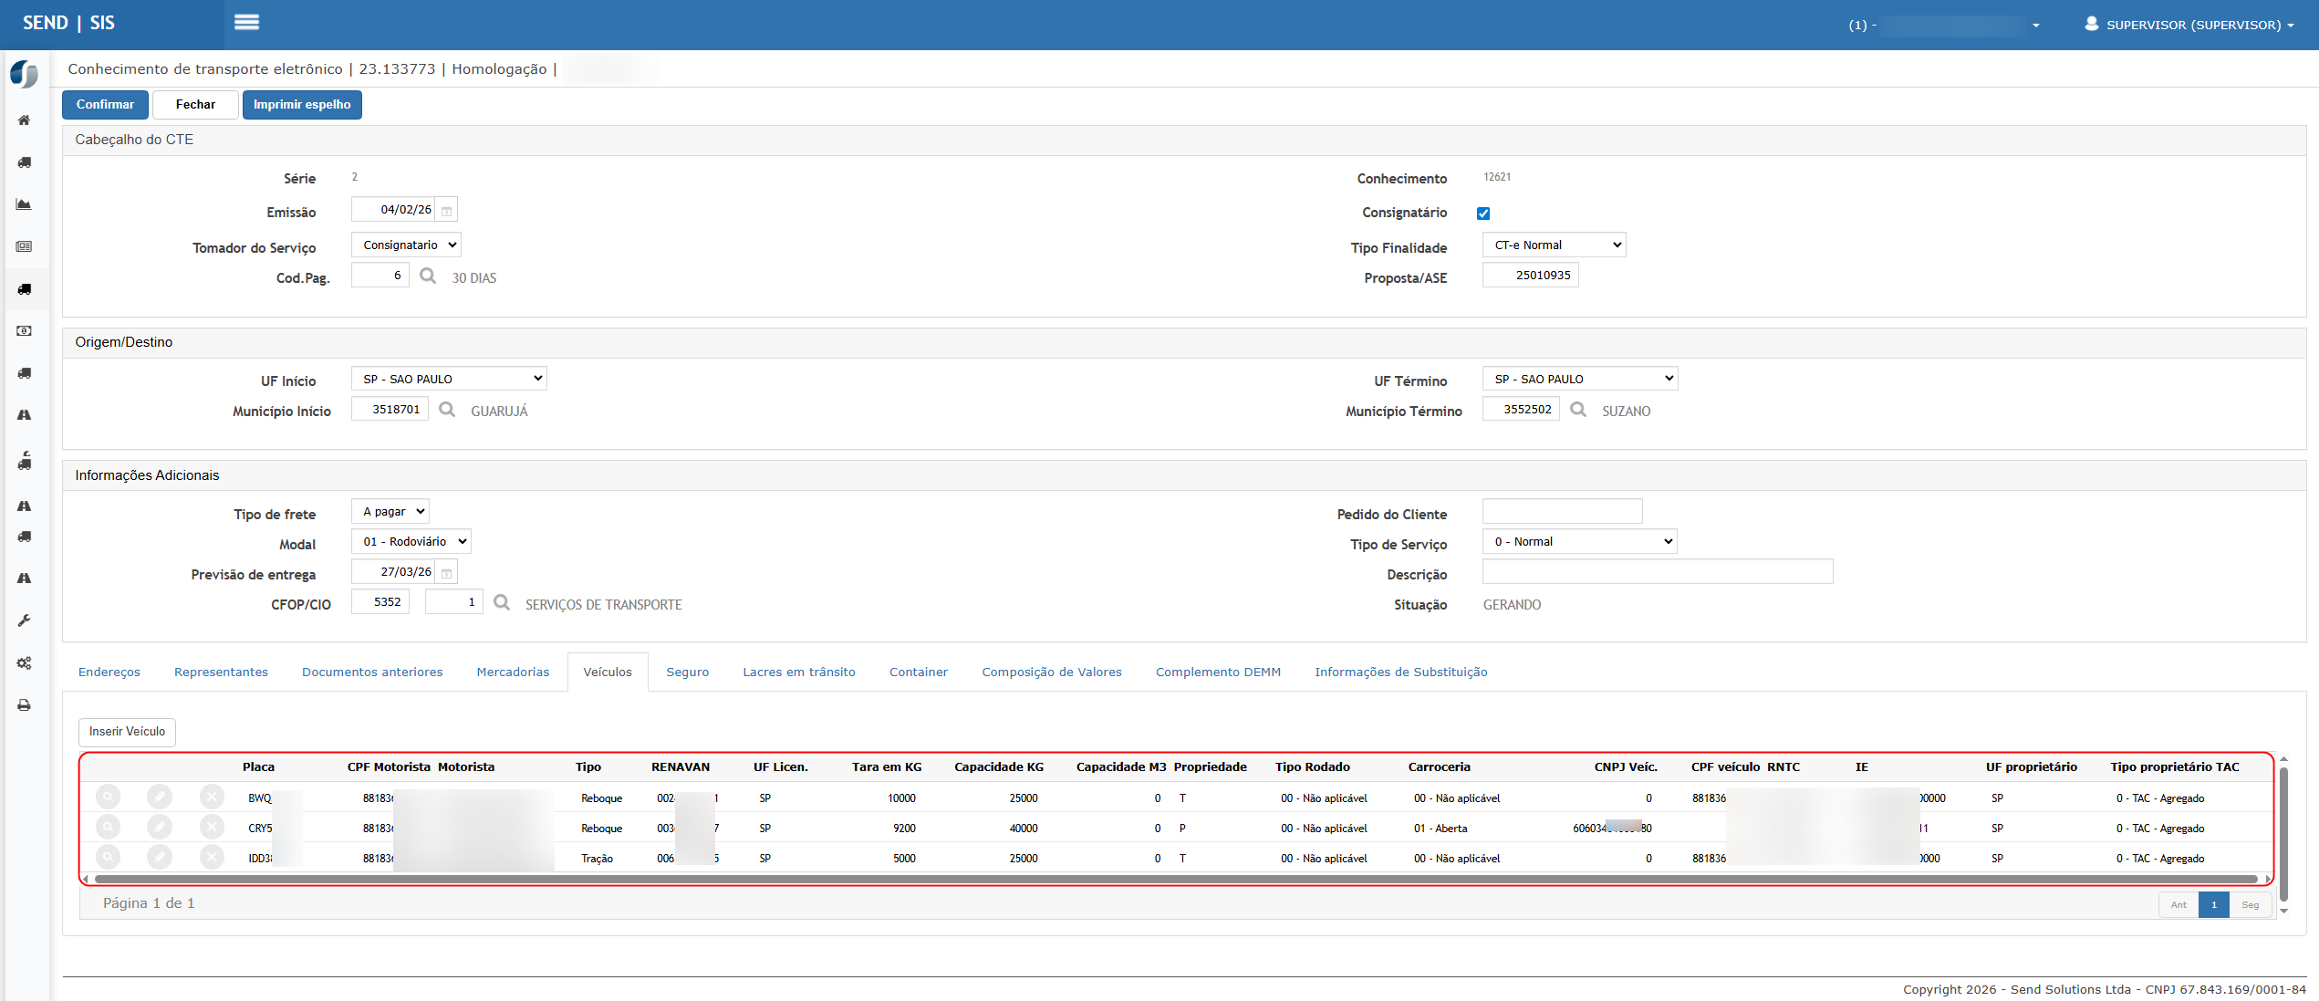Open the printer icon in sidebar
The image size is (2319, 1001).
[x=25, y=705]
